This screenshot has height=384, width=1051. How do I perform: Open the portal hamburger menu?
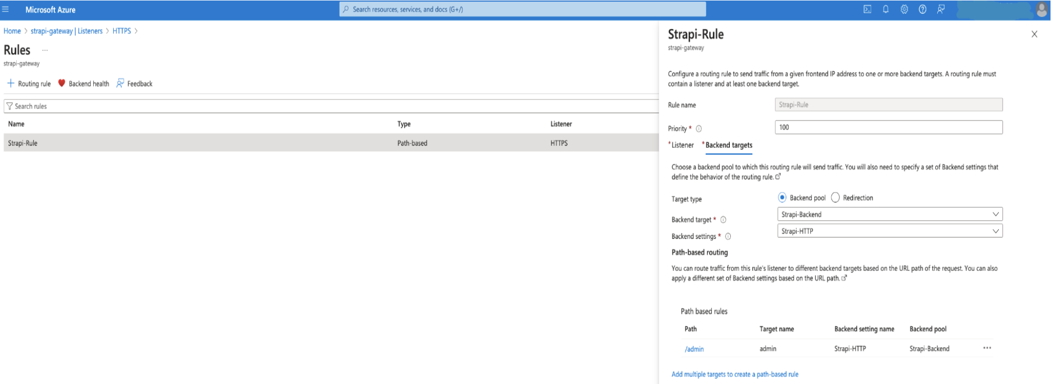point(5,9)
